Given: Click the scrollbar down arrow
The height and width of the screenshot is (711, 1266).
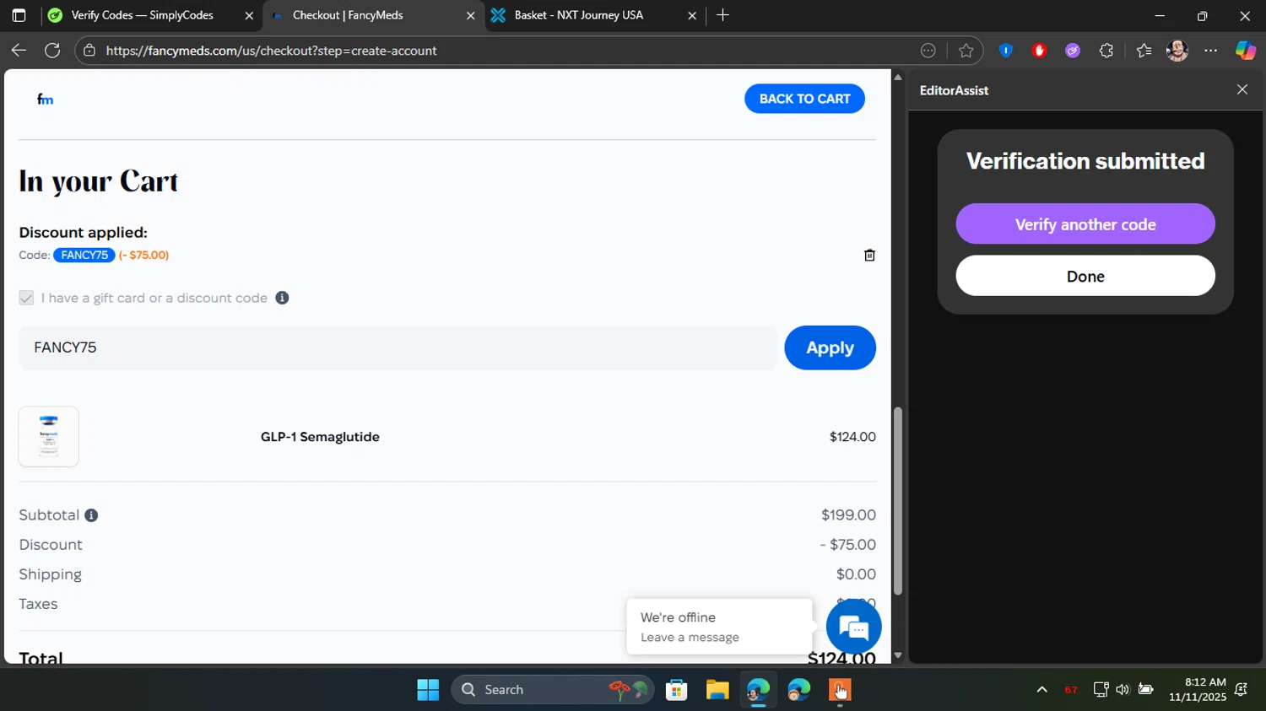Looking at the screenshot, I should 898,655.
